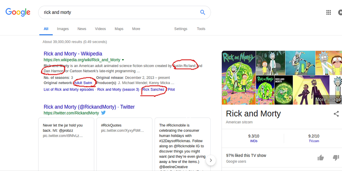The width and height of the screenshot is (342, 171).
Task: Click pic.twitter.com/t9NfvLz link text
Action: point(63,136)
